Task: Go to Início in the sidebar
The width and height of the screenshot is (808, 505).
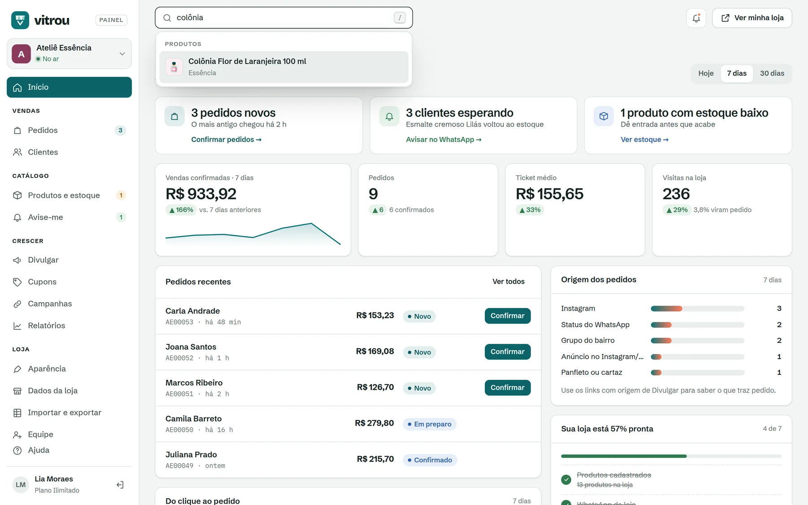Action: click(x=69, y=87)
